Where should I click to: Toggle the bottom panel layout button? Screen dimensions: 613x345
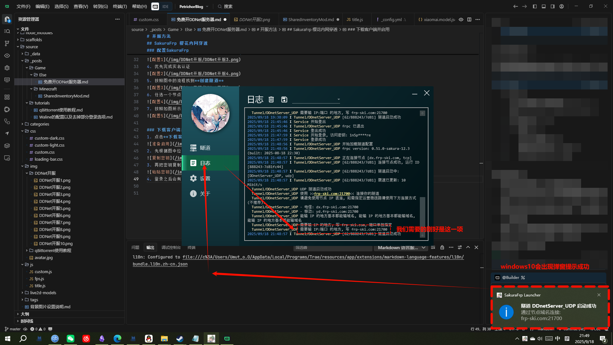click(x=544, y=6)
